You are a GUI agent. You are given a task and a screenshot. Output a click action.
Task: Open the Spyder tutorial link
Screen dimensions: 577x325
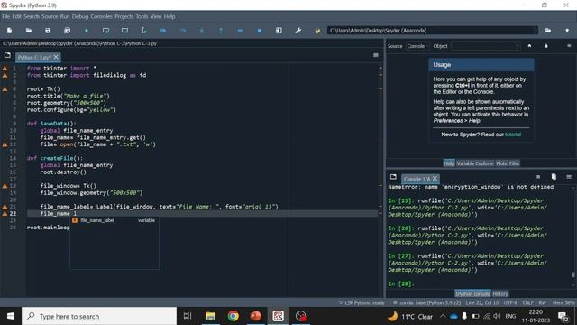513,135
